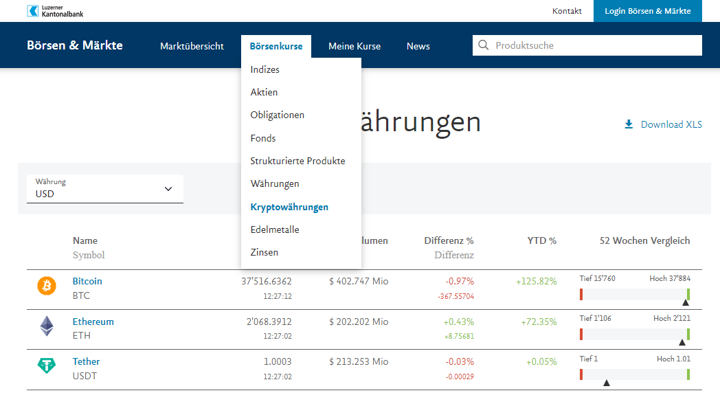Click the Währung dropdown chevron arrow
The image size is (720, 393).
point(168,189)
